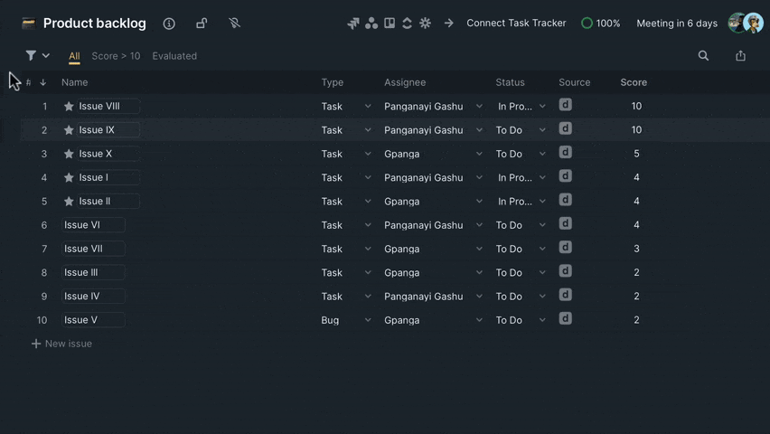770x434 pixels.
Task: Switch to the Score > 10 tab
Action: coord(116,56)
